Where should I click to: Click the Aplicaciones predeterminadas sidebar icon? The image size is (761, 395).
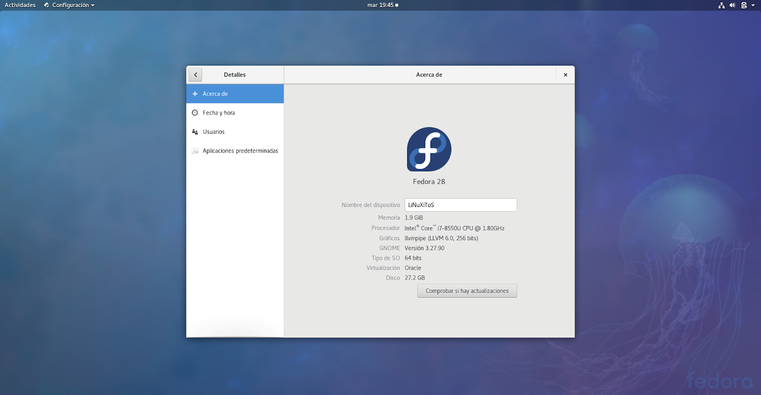click(195, 151)
